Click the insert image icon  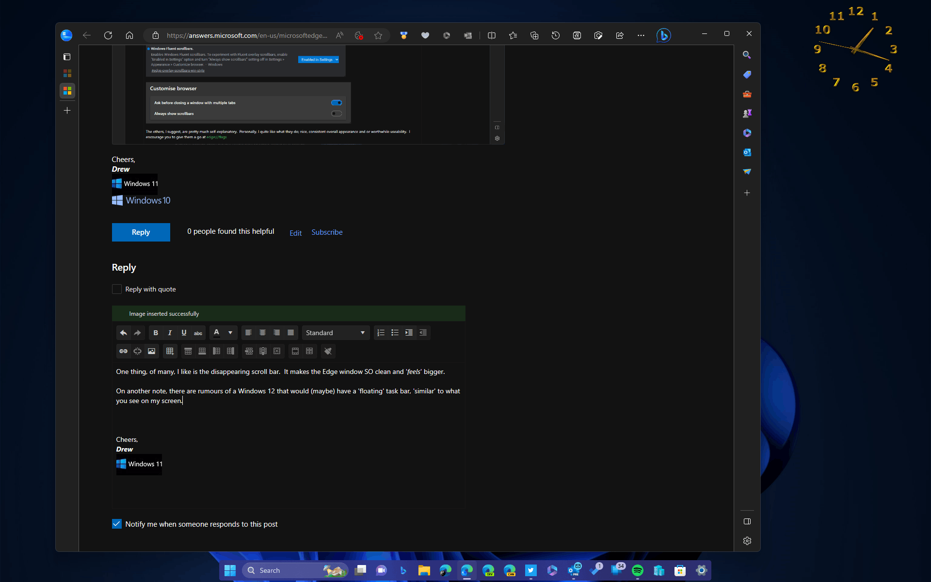click(152, 351)
